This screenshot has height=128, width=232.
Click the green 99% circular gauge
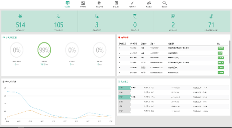[44, 50]
